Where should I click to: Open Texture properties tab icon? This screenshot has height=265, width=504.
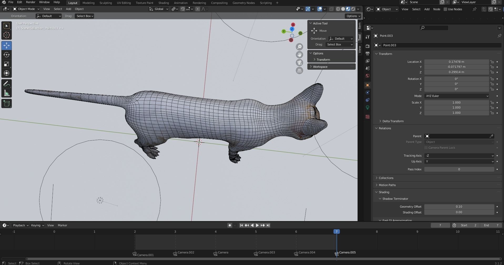click(x=368, y=117)
